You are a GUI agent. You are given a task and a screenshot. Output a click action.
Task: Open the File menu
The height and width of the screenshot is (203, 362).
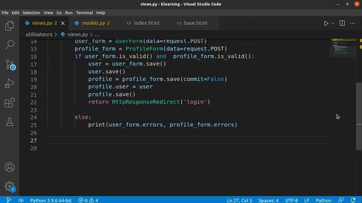coord(5,13)
